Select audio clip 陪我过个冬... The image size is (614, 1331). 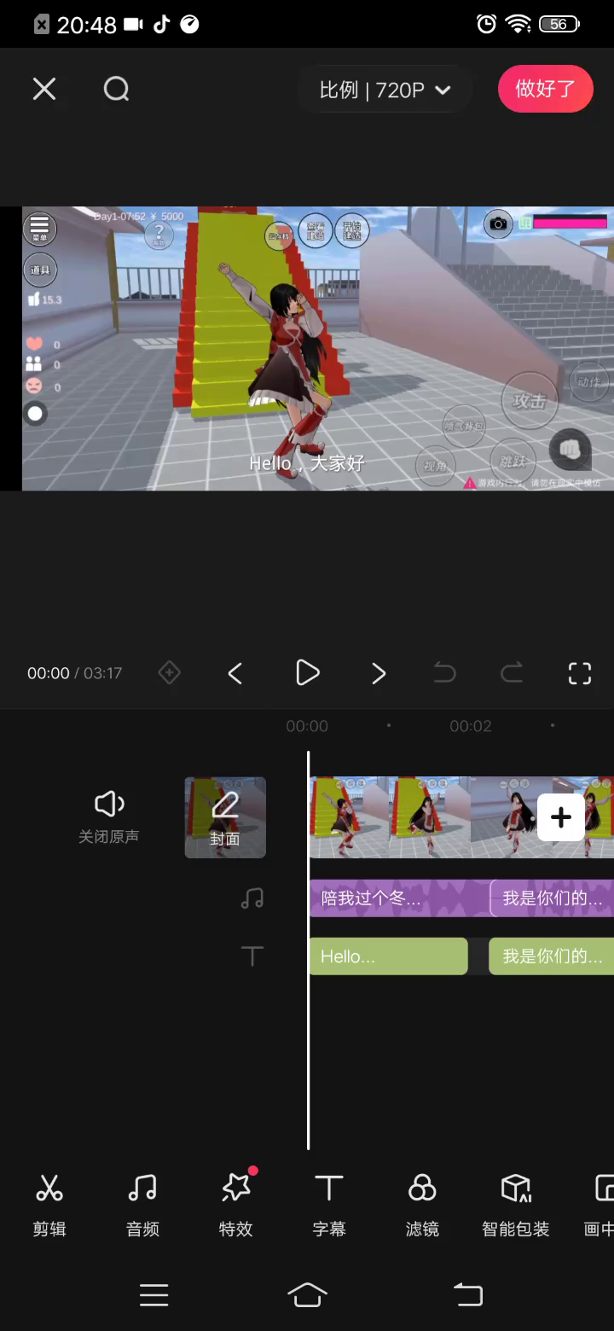(399, 898)
